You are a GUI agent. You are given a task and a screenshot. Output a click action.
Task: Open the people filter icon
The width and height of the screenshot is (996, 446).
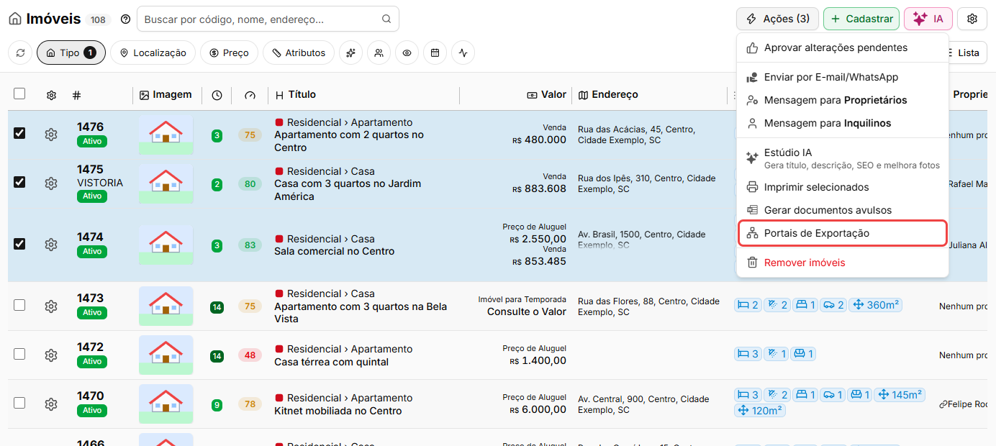[379, 53]
